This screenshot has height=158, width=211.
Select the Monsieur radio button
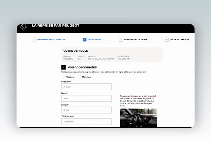80,77
